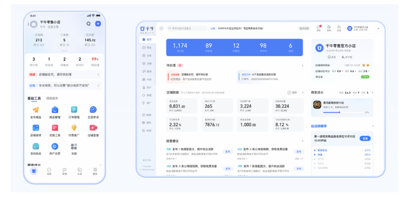
Task: Open the 违规 alert row chevron on mobile
Action: pos(98,75)
